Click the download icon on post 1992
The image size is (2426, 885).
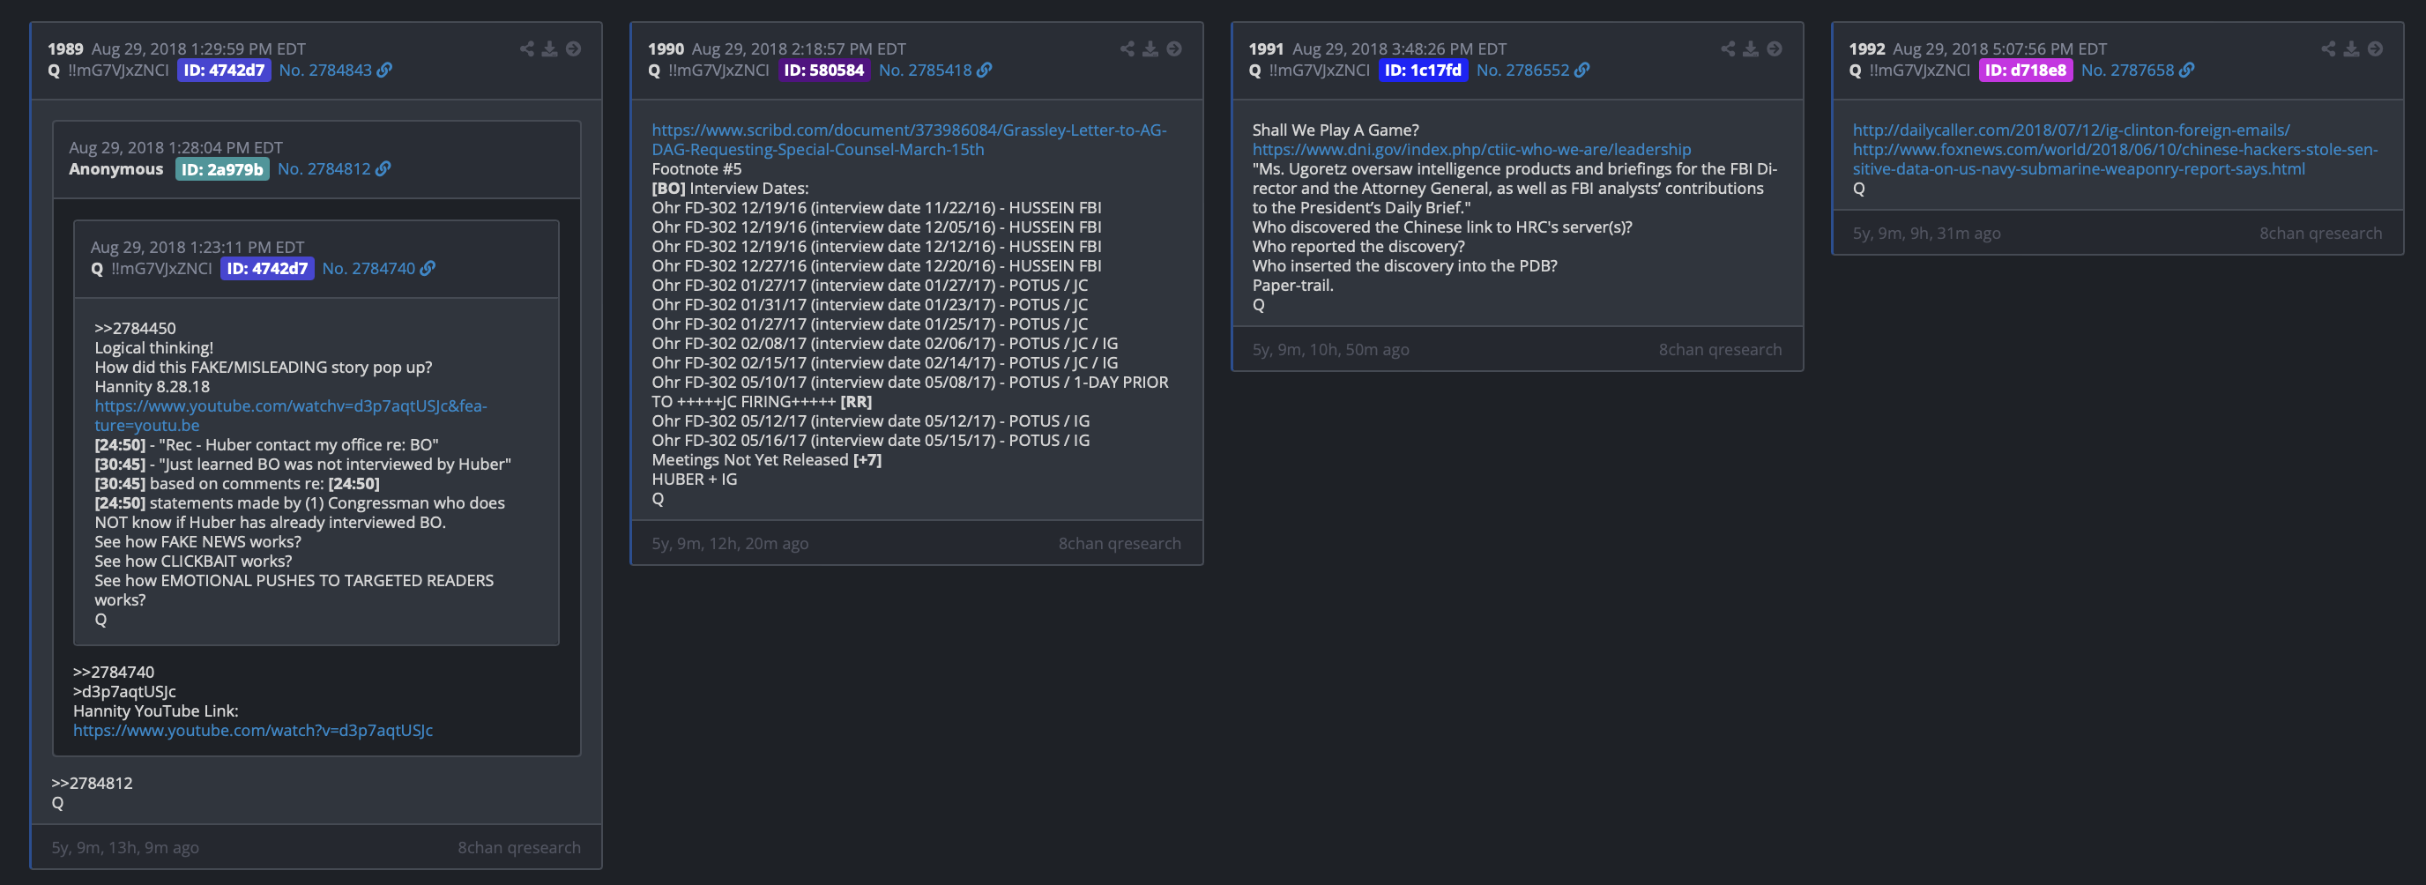[x=2352, y=49]
